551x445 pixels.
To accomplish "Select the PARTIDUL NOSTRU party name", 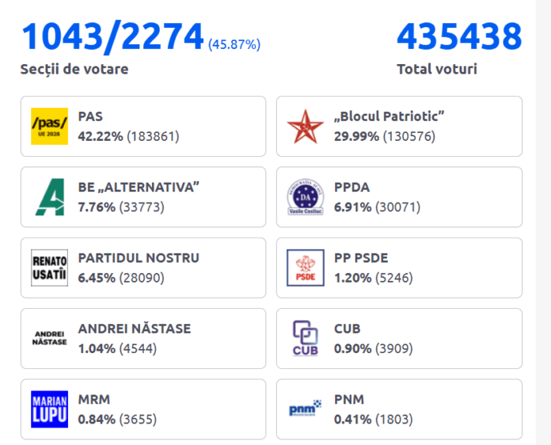I will (139, 258).
